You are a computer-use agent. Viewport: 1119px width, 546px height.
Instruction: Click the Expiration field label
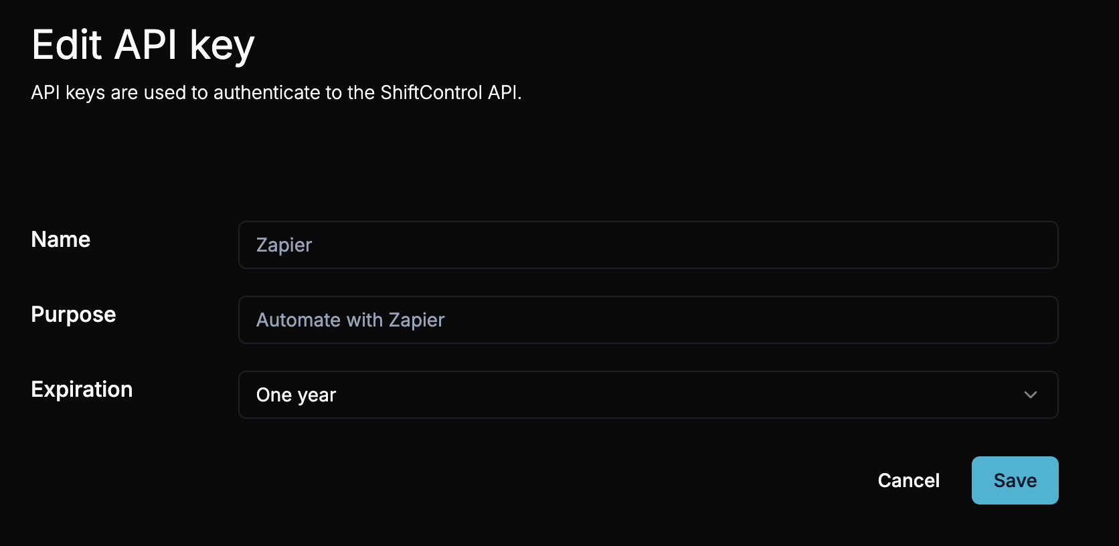point(82,389)
